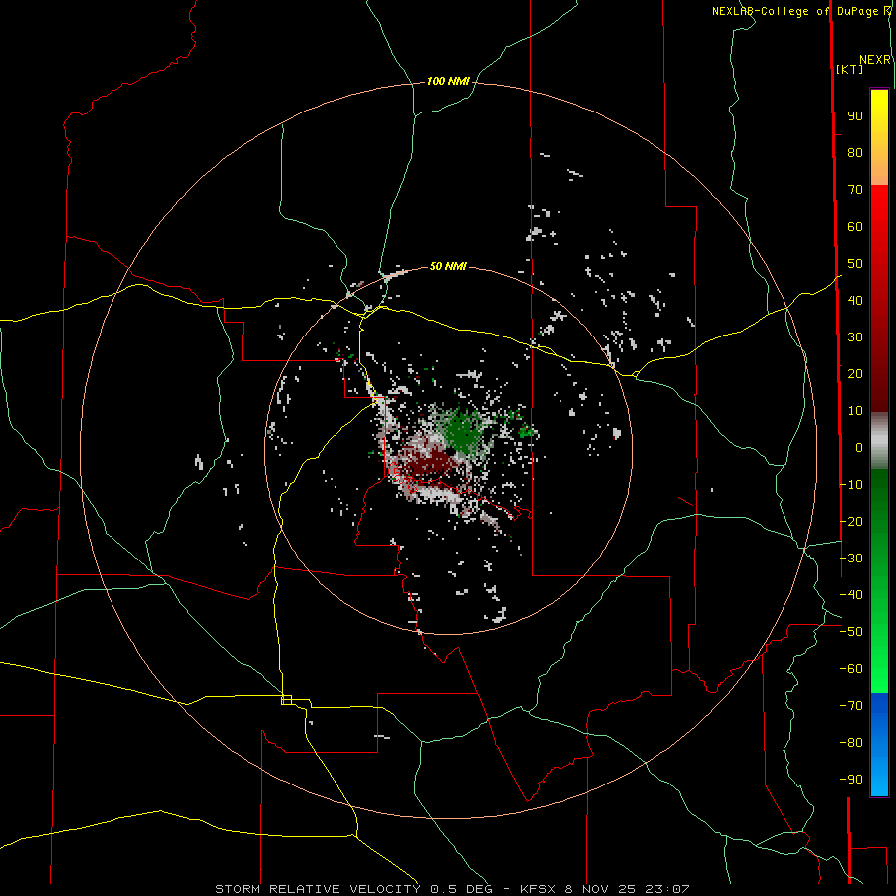This screenshot has height=896, width=896.
Task: Click the 50 NMI range ring label
Action: (x=448, y=266)
